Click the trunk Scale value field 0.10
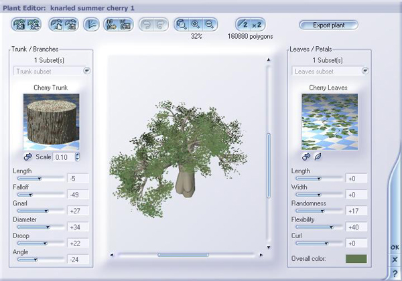 pos(64,157)
